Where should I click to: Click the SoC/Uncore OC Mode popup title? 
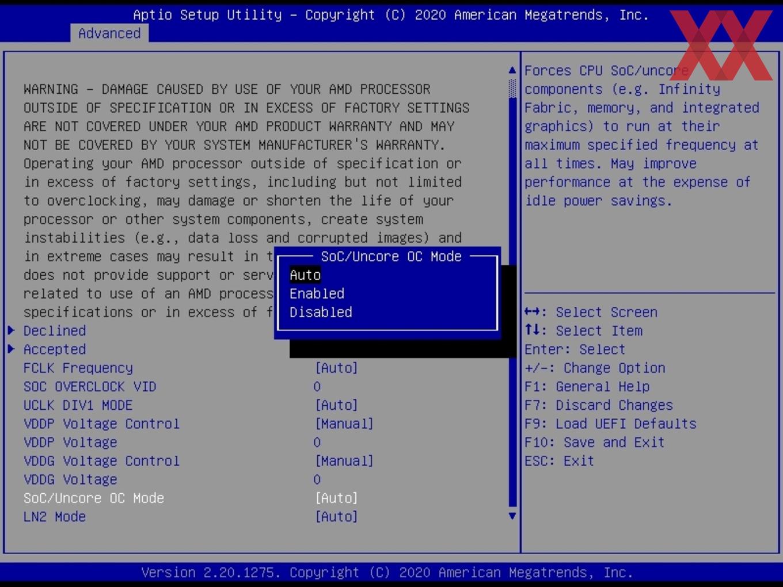click(391, 257)
